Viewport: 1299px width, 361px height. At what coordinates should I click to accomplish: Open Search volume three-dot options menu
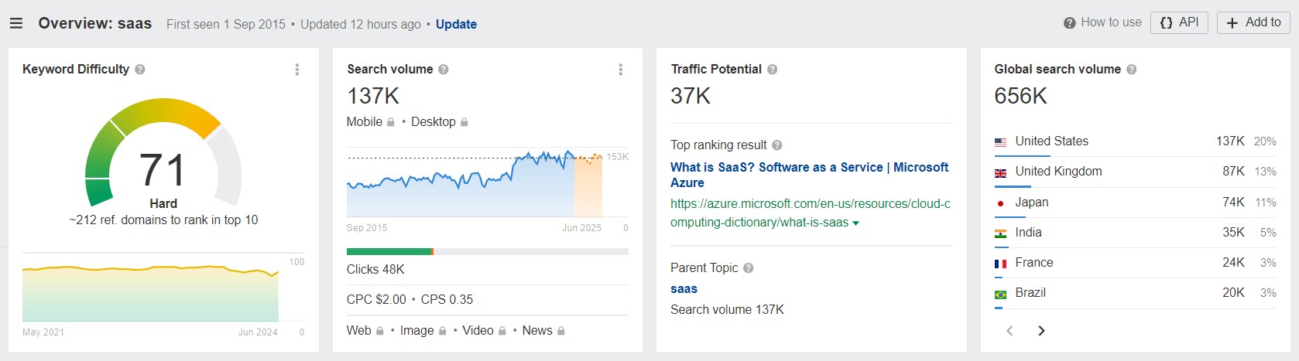tap(620, 70)
